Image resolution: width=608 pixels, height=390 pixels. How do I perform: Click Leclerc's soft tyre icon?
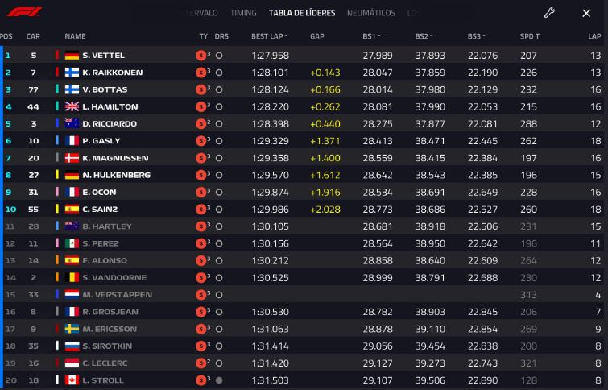201,363
